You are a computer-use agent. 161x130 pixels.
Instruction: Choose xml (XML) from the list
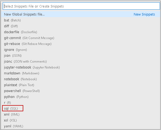(12, 114)
